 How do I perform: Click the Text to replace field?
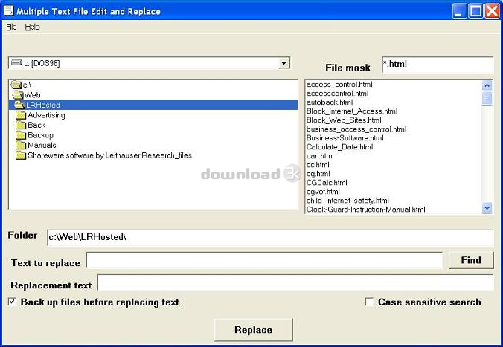(x=264, y=260)
